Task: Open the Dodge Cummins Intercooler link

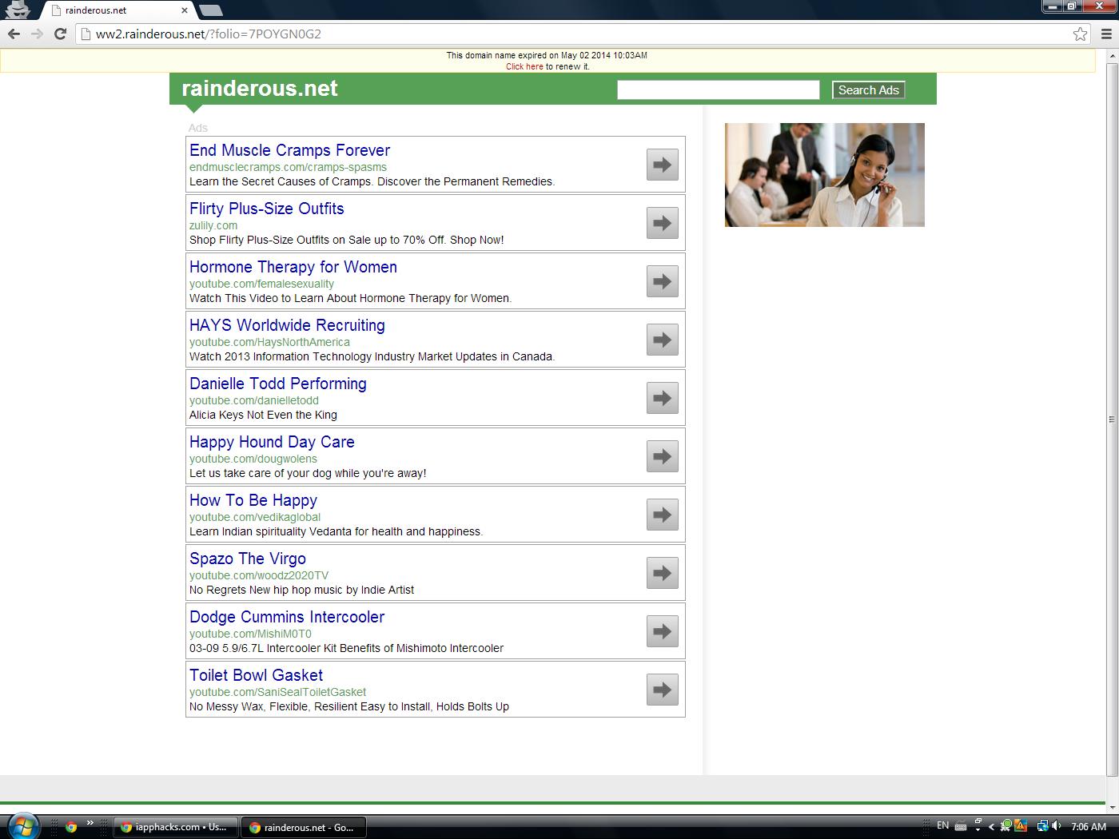Action: (x=286, y=617)
